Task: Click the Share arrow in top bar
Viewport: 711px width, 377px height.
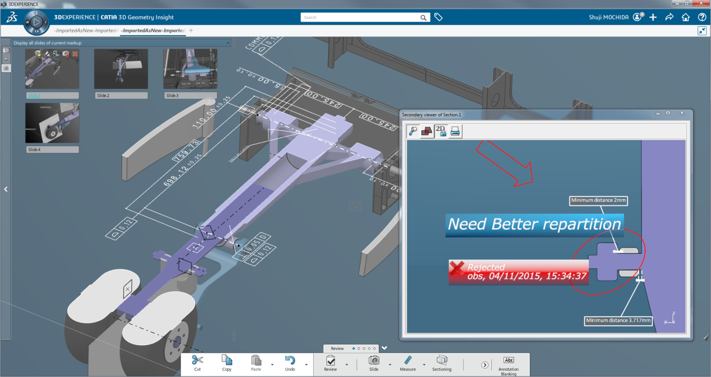Action: [x=669, y=17]
